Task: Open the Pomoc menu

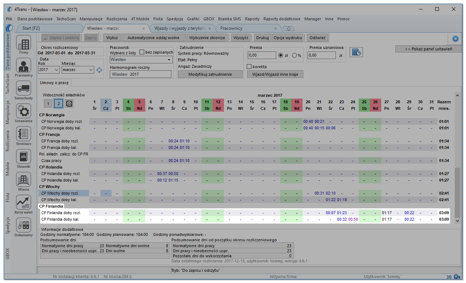Action: click(344, 19)
